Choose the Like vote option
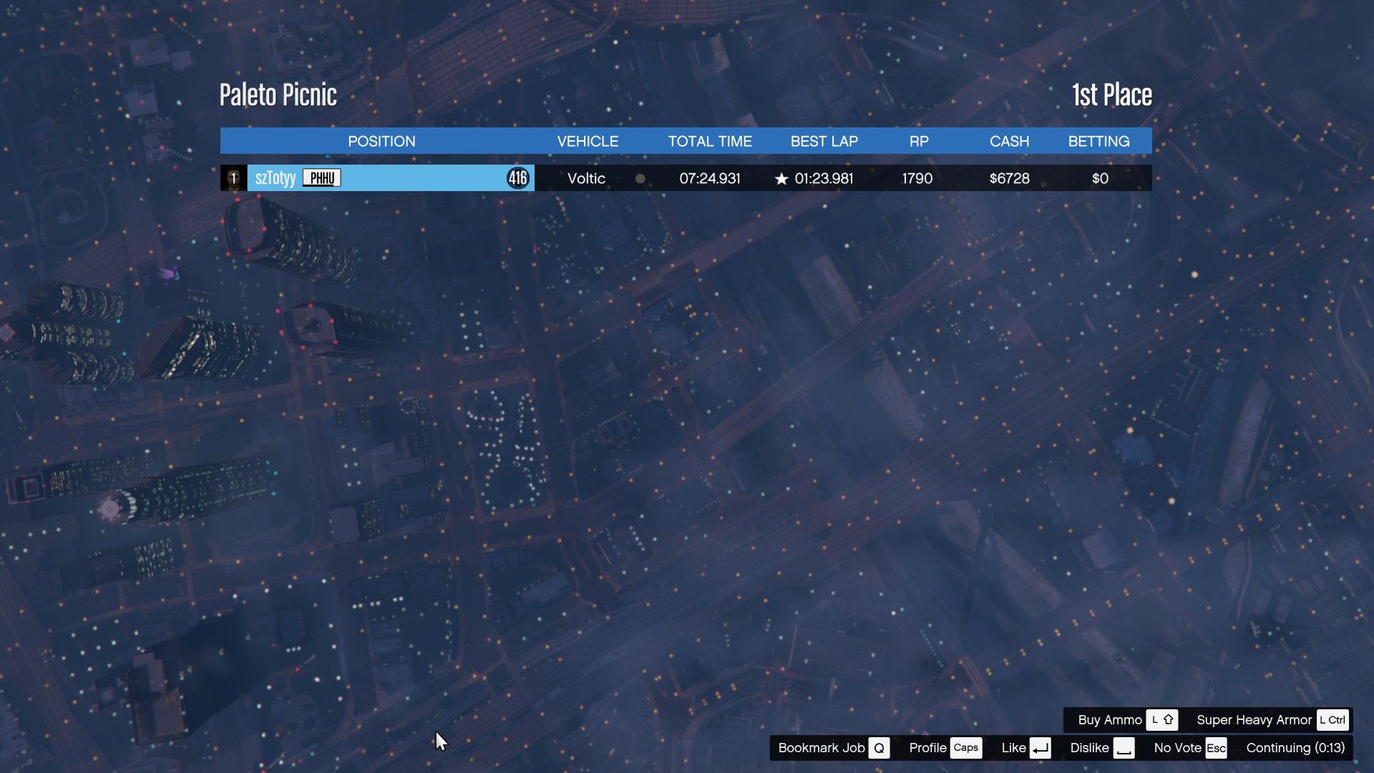 [x=1025, y=748]
